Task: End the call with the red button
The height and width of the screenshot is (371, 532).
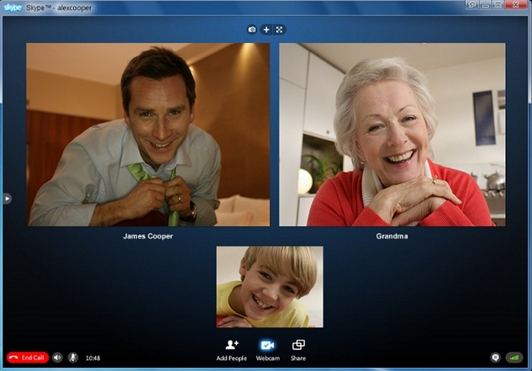Action: (x=27, y=357)
